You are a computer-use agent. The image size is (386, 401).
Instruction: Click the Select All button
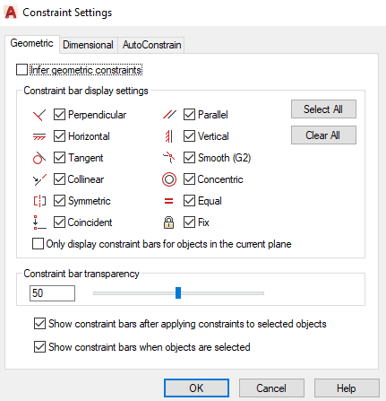[323, 109]
